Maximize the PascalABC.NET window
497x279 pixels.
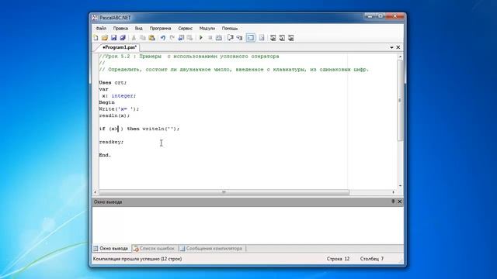point(380,16)
